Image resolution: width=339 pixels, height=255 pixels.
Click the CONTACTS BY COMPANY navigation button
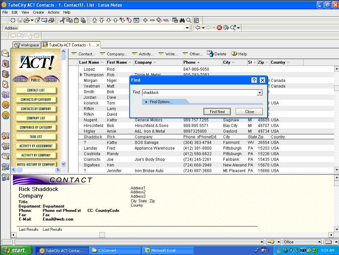tap(36, 109)
